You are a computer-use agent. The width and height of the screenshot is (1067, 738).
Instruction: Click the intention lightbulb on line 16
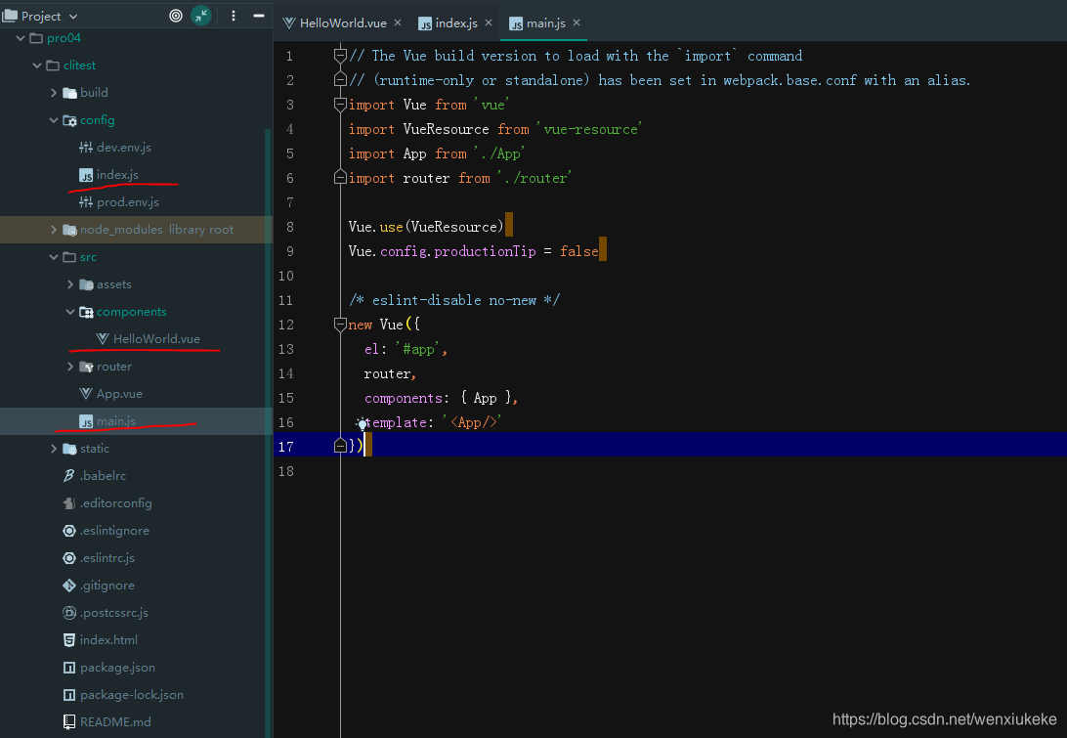tap(362, 424)
